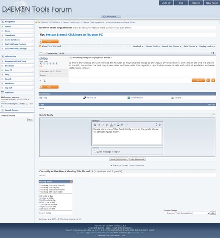Select Forum in the Navigation sidebar
The height and width of the screenshot is (238, 220).
click(8, 26)
